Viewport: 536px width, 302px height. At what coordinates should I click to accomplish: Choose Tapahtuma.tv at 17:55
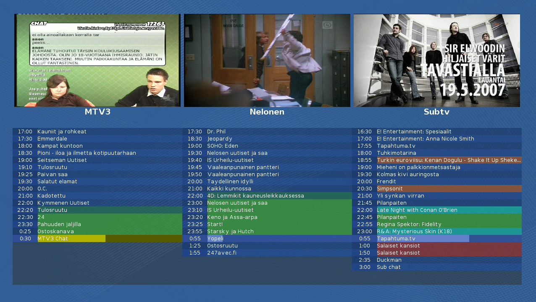coord(437,146)
